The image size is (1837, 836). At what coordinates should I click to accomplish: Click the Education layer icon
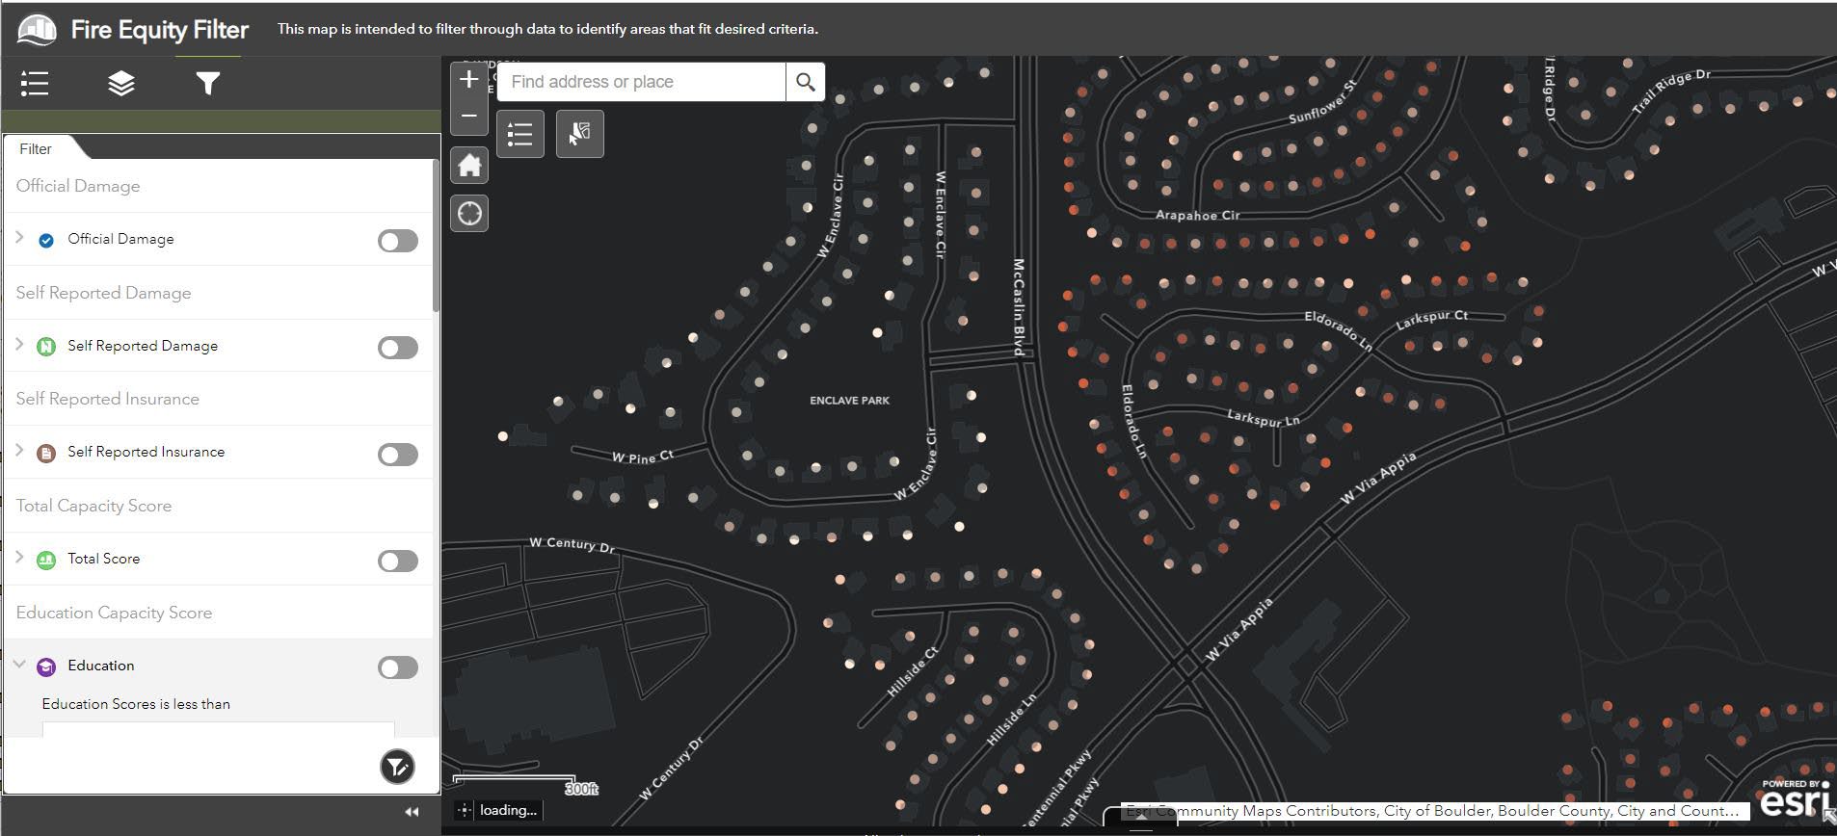pyautogui.click(x=45, y=666)
